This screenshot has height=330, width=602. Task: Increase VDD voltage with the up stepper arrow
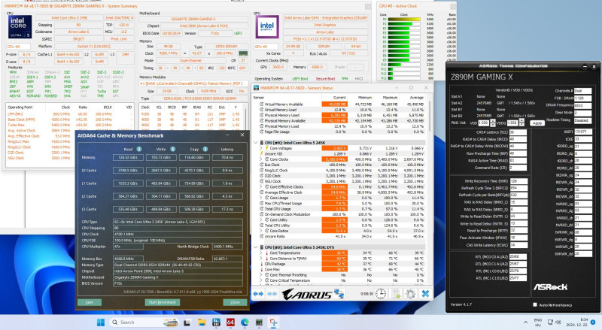click(x=493, y=121)
